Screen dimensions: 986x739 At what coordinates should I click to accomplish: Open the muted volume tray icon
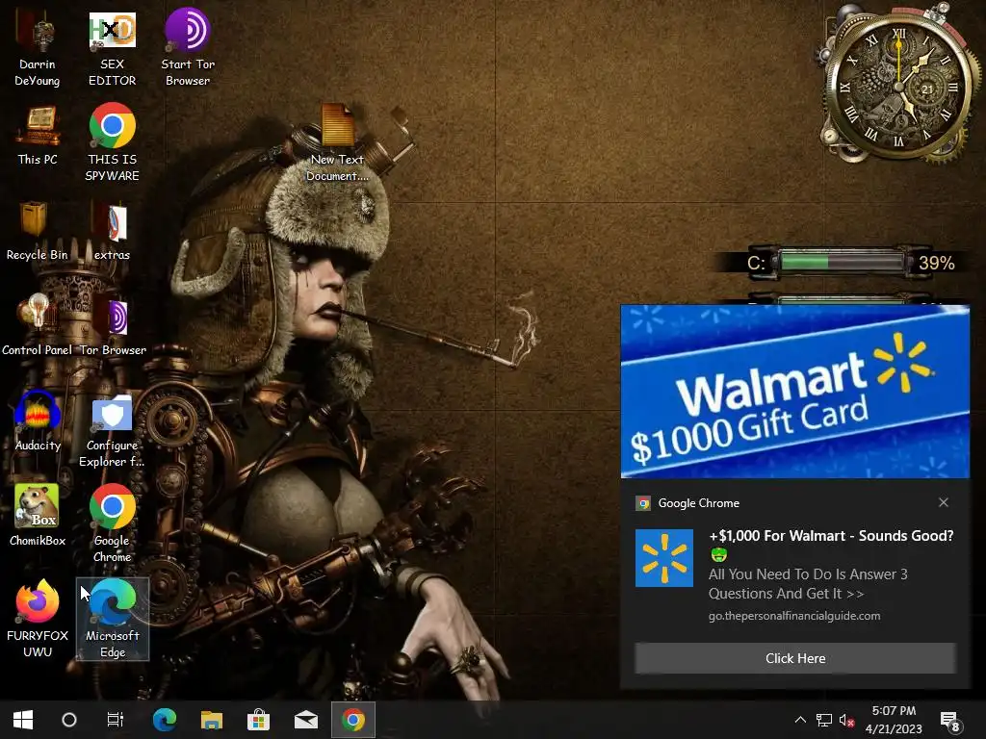tap(846, 720)
